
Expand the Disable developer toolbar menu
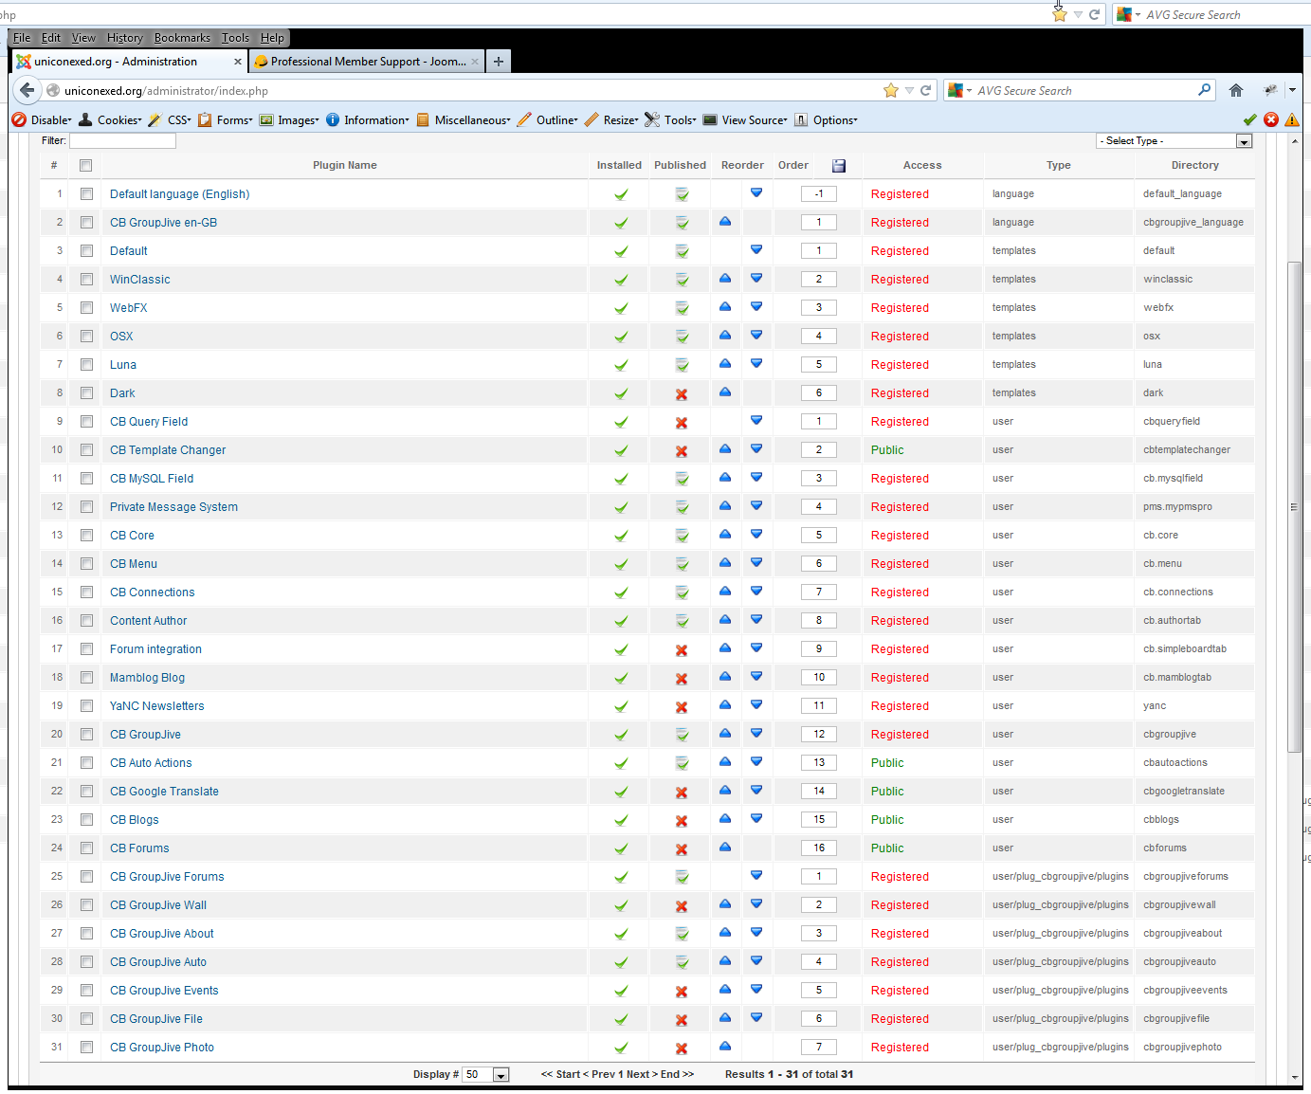pos(42,120)
